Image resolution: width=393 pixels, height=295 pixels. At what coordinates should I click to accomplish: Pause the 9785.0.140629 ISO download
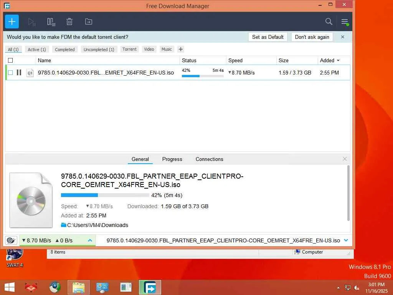[x=19, y=73]
